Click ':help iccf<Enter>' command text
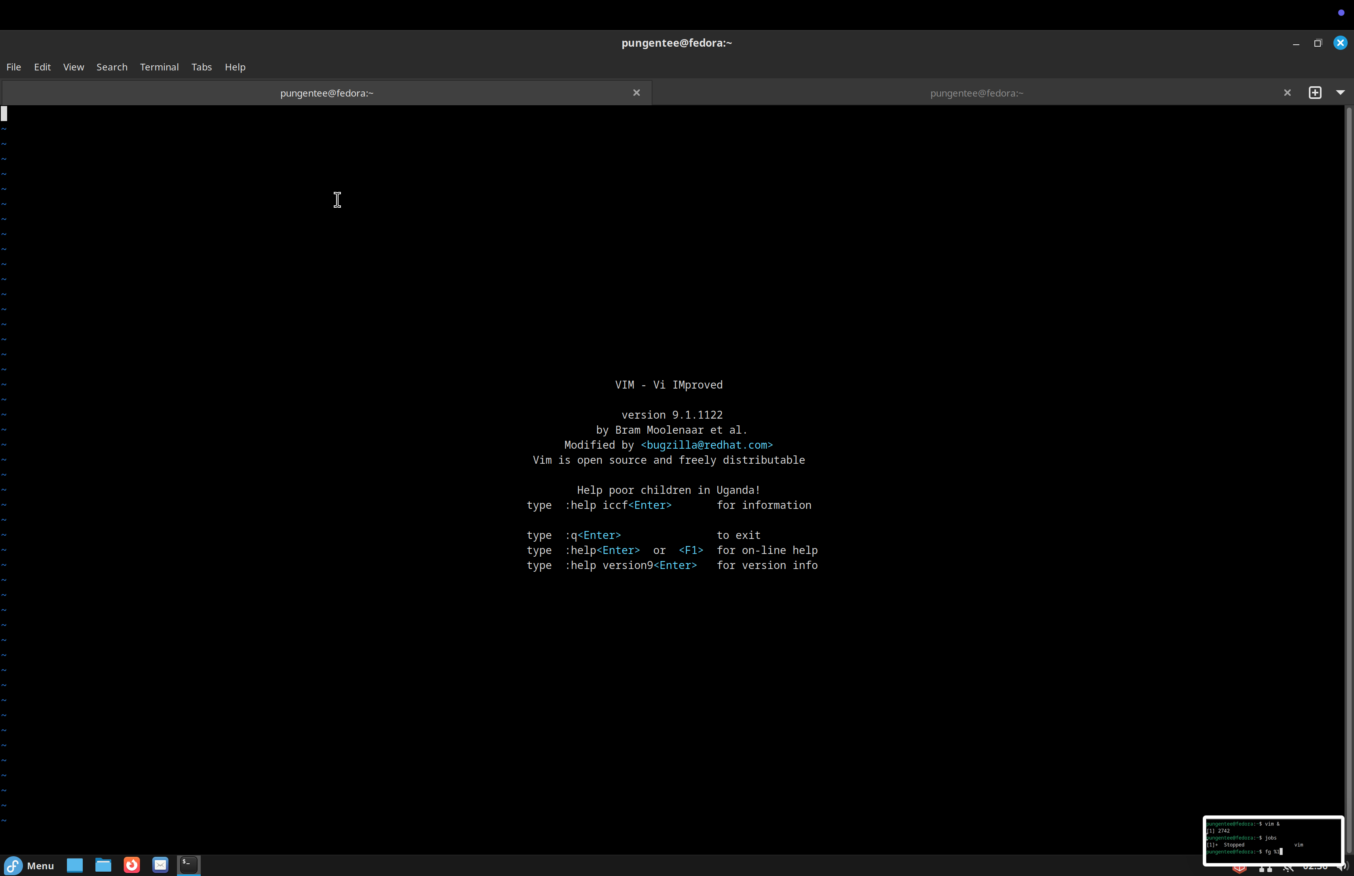Viewport: 1354px width, 876px height. coord(618,505)
